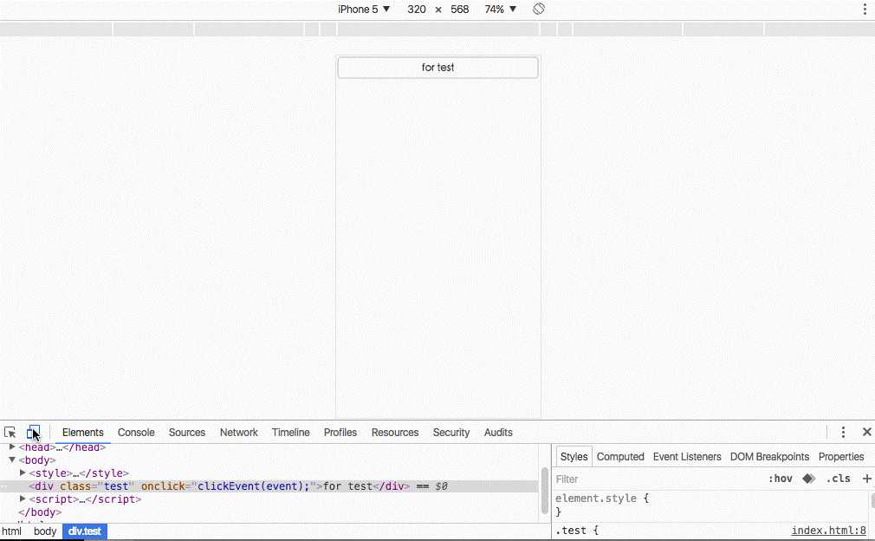
Task: Open the device toolbar more options menu
Action: click(x=865, y=9)
